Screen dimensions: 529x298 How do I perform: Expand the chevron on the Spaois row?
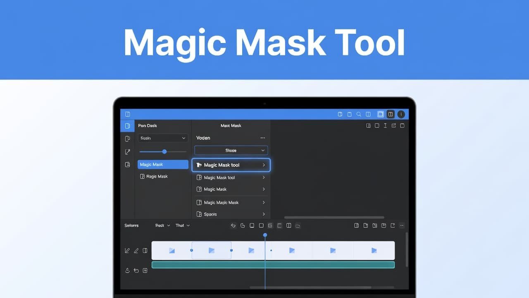point(264,214)
